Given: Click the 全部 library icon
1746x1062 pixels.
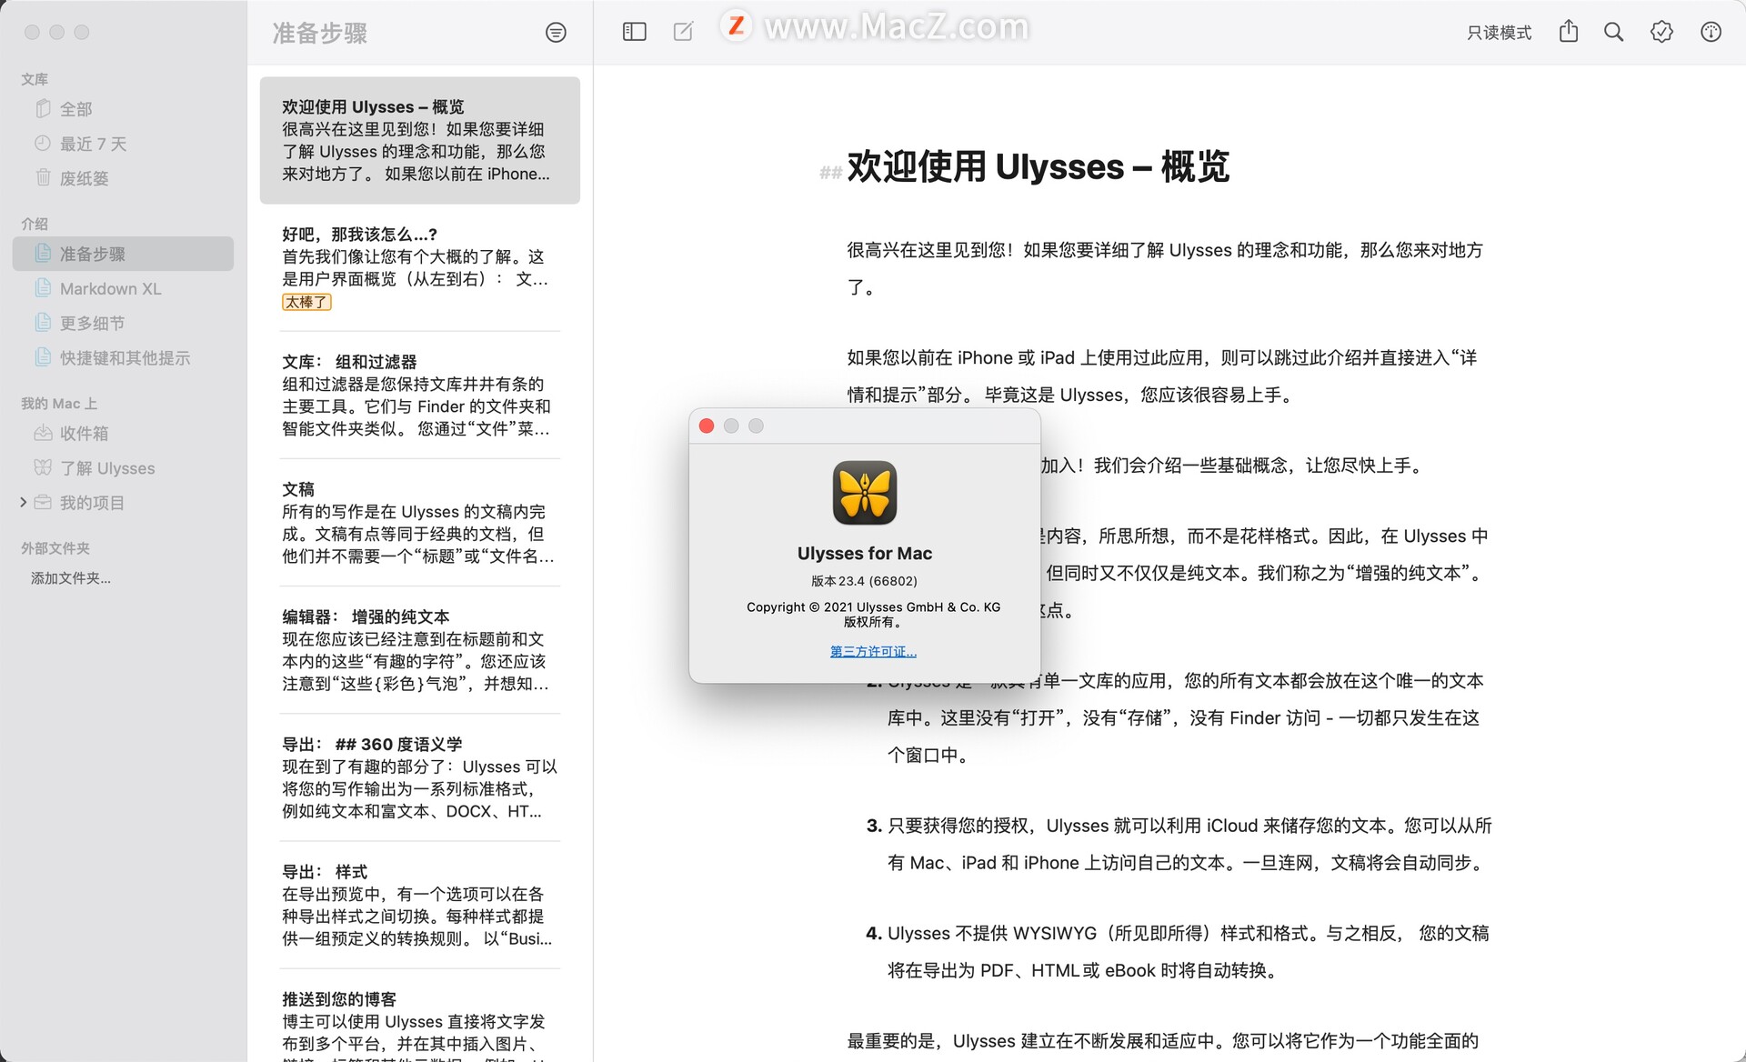Looking at the screenshot, I should pos(43,108).
